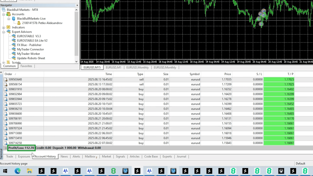Click the Accounts folder icon in Navigator
313x176 pixels.
click(9, 14)
